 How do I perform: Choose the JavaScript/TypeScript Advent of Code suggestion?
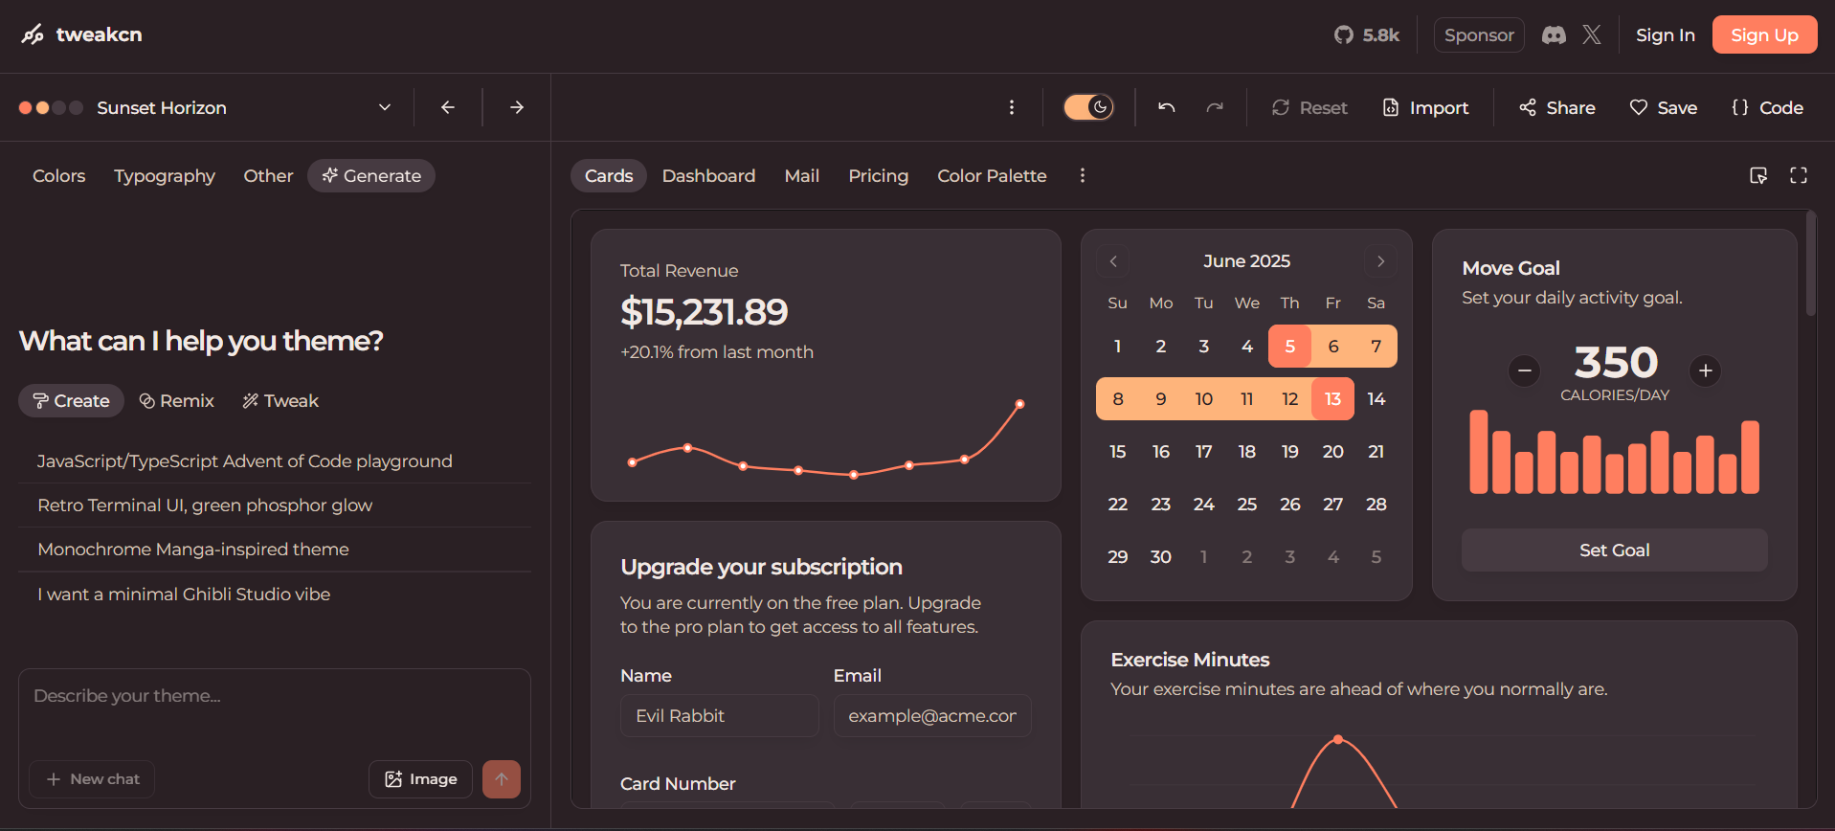(275, 461)
